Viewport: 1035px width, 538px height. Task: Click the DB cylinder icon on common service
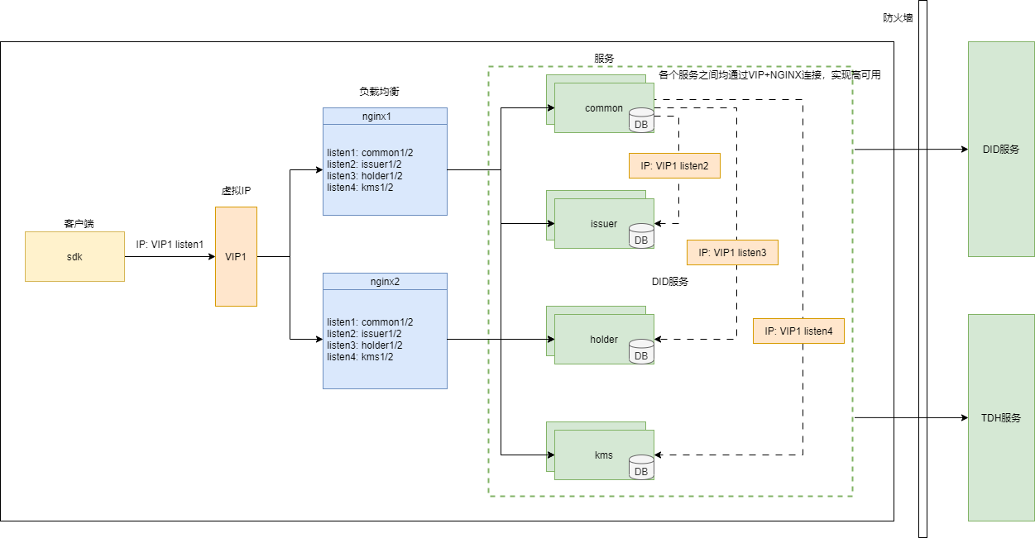640,120
